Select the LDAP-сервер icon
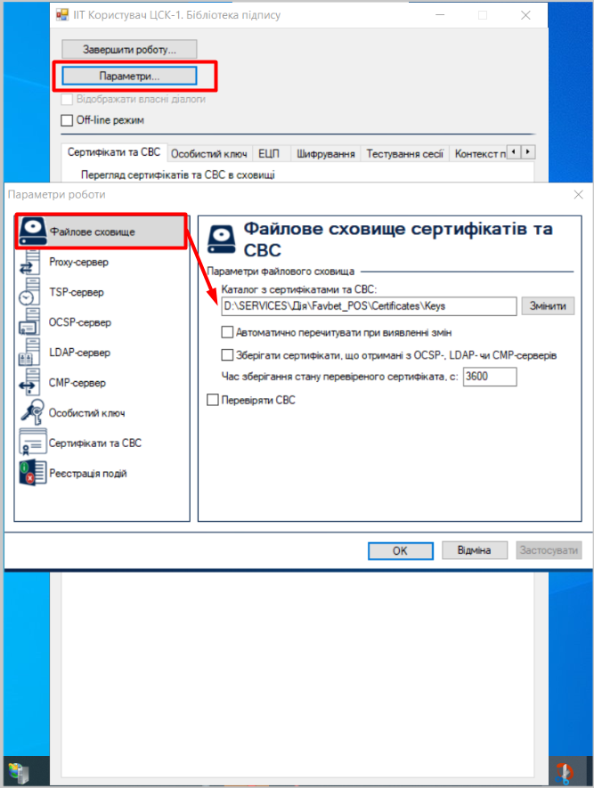The image size is (594, 788). tap(29, 353)
